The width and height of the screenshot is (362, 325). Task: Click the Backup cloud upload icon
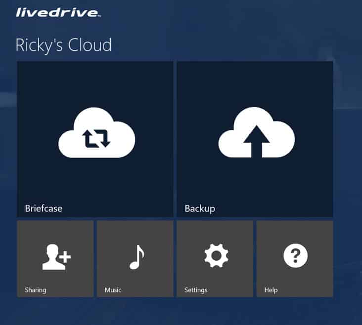257,132
